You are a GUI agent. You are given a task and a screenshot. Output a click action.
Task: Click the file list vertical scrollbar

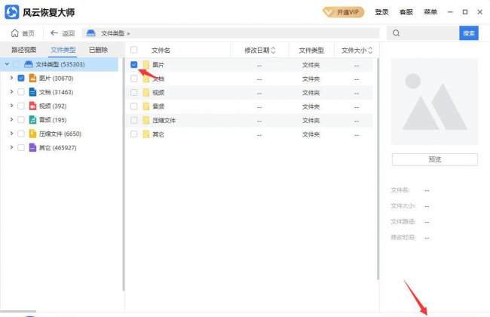tap(378, 168)
